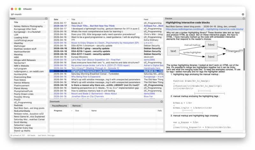This screenshot has height=150, width=255.
Task: Sort entries by Date column arrow
Action: tap(68, 19)
